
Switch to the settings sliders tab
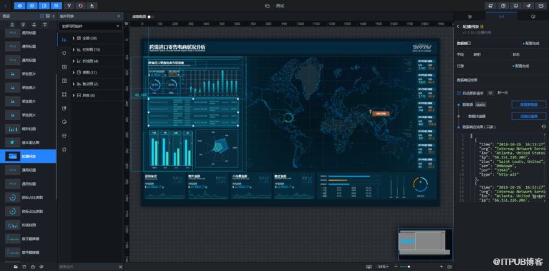469,17
